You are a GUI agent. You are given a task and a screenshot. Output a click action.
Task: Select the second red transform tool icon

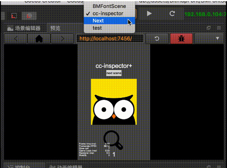coord(29,15)
